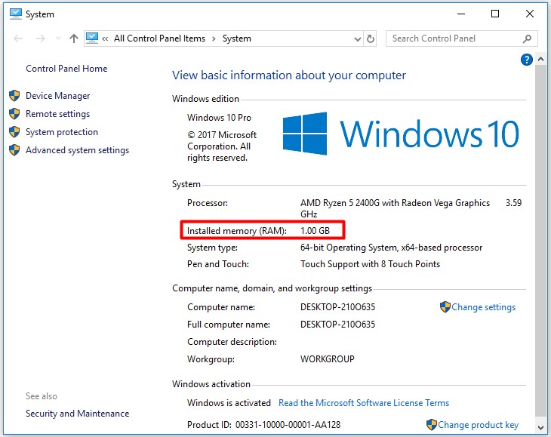
Task: Click the System window title icon
Action: pos(16,14)
